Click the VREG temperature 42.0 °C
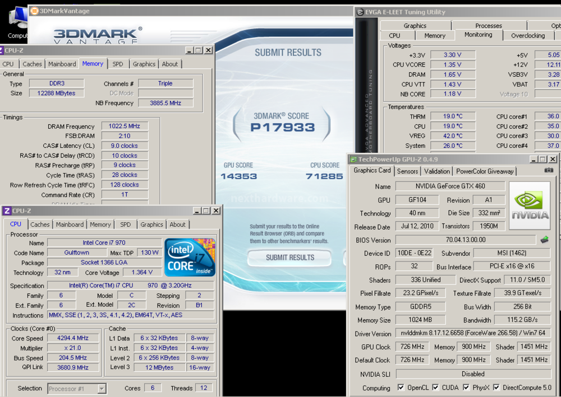The height and width of the screenshot is (397, 561). [453, 136]
